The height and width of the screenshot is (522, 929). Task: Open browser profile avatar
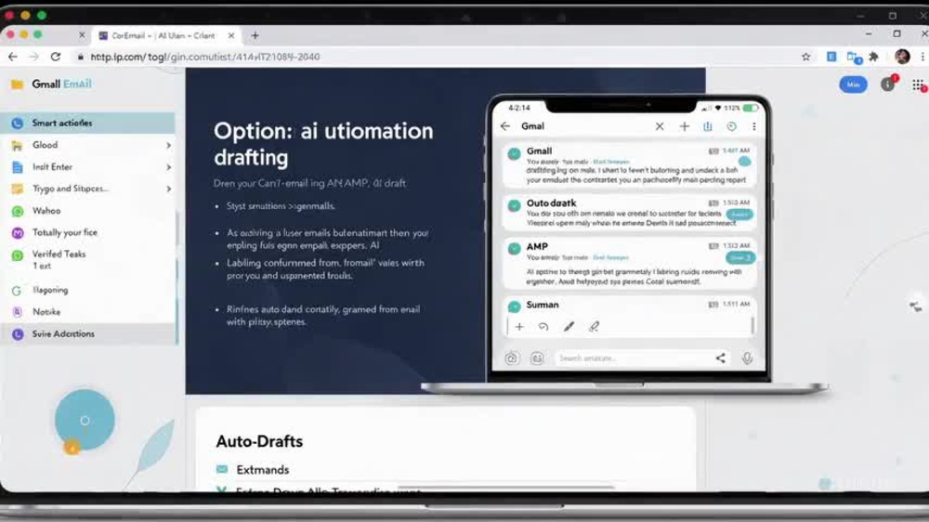902,57
